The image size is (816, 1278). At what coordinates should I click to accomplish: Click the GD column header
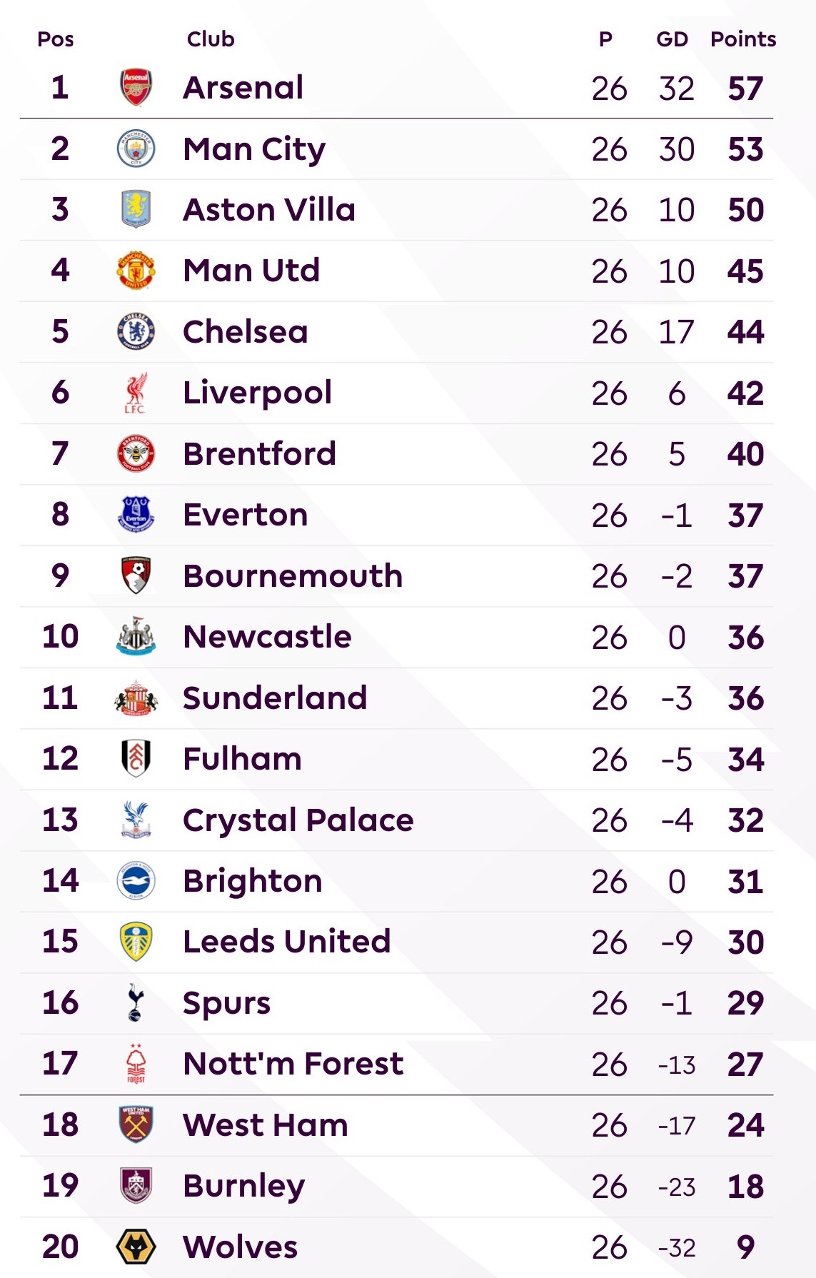click(672, 39)
